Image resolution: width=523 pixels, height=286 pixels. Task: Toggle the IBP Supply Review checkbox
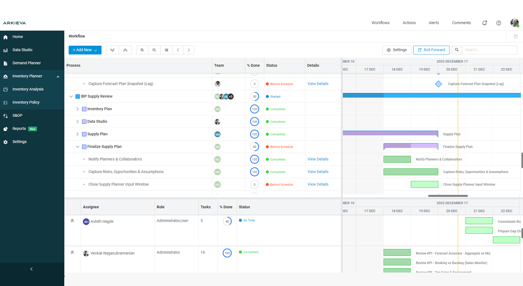tap(77, 96)
